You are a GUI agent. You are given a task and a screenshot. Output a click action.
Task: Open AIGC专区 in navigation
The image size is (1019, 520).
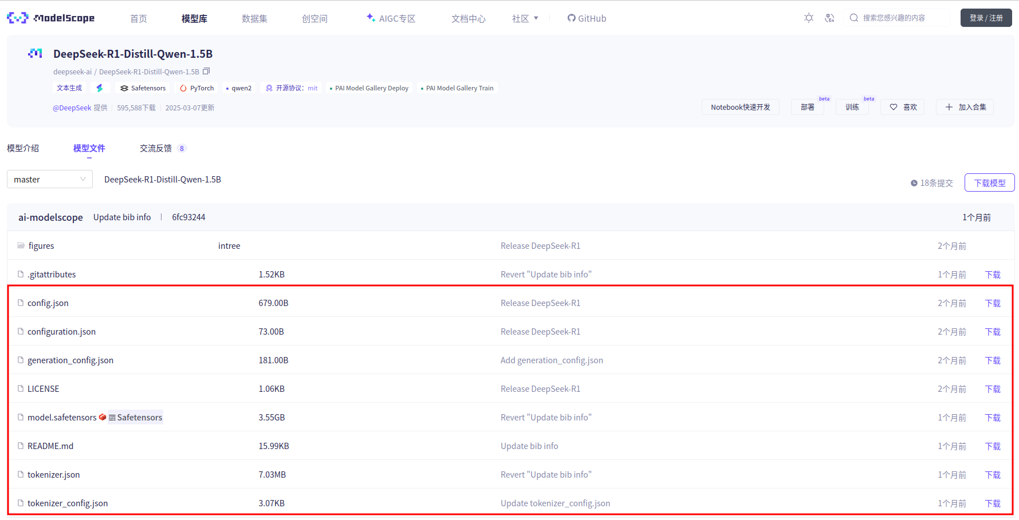[391, 18]
